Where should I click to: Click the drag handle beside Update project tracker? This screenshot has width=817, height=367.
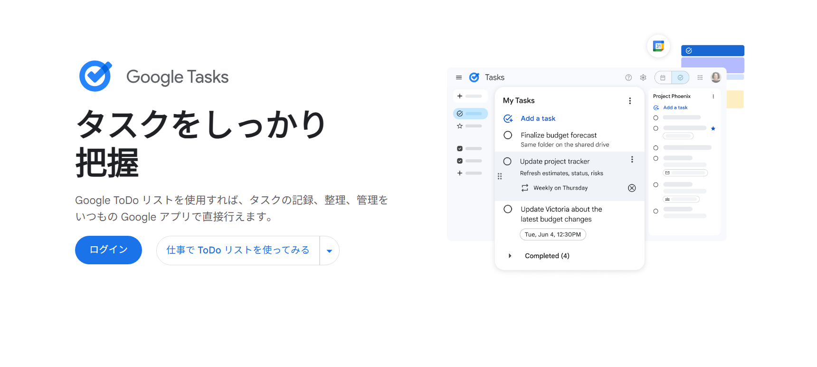(x=500, y=176)
